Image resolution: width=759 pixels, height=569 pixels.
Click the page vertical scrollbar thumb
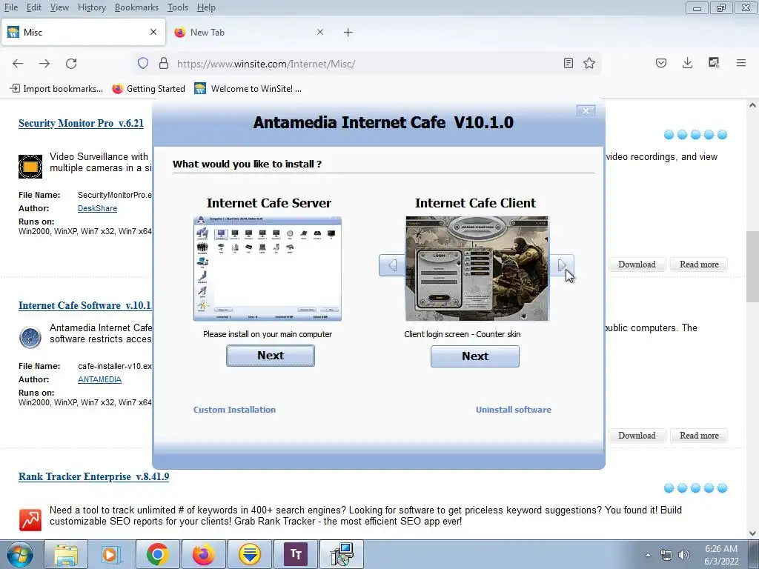(x=752, y=267)
